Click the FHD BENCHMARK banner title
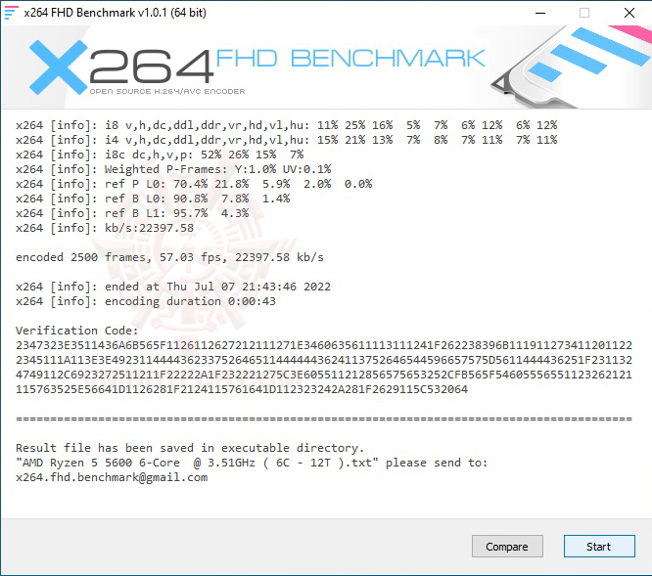Image resolution: width=652 pixels, height=576 pixels. point(350,58)
